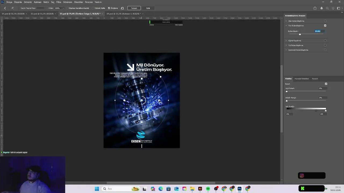This screenshot has width=344, height=193.
Task: Open Windows Start menu
Action: click(97, 189)
